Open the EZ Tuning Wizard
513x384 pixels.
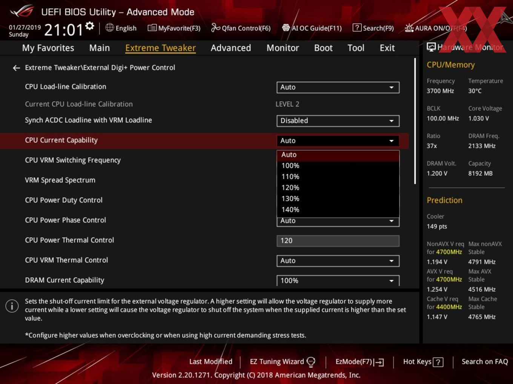(x=283, y=362)
